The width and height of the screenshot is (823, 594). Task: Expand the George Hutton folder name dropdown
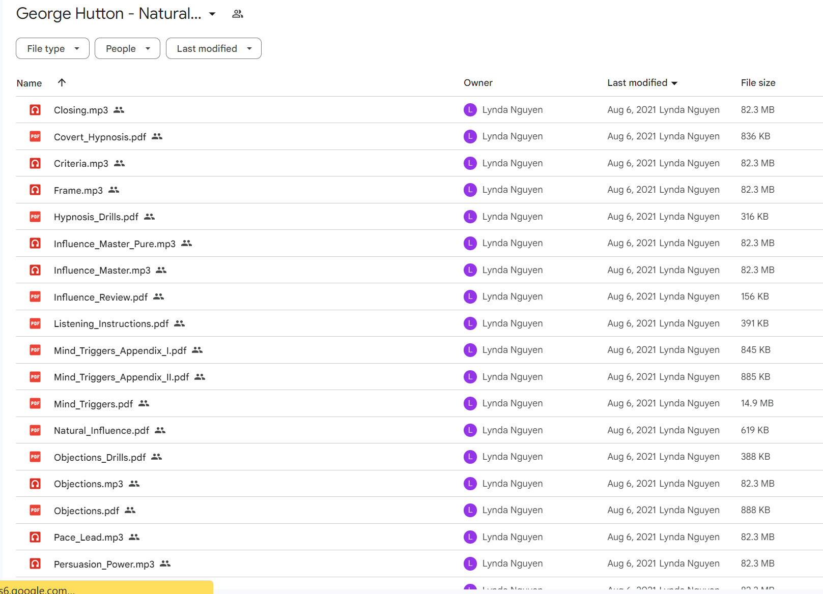tap(212, 14)
